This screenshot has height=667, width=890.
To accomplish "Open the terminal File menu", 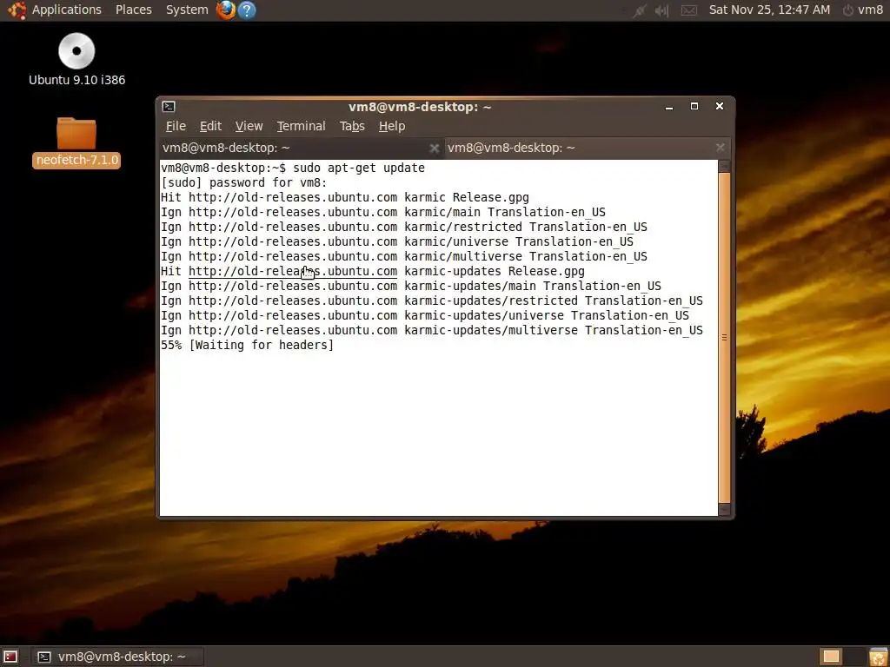I will [x=176, y=126].
